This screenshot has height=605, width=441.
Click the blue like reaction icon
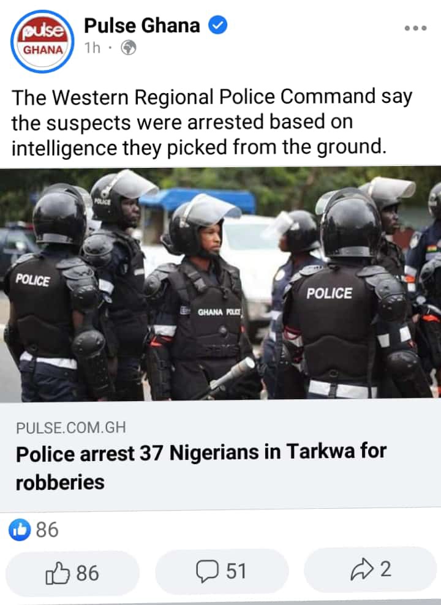coord(20,530)
